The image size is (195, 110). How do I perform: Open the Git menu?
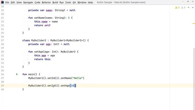(74, 2)
